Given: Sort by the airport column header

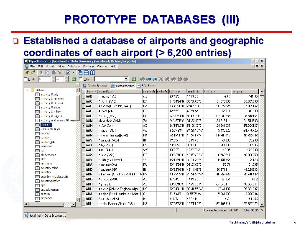Looking at the screenshot, I should [x=91, y=92].
